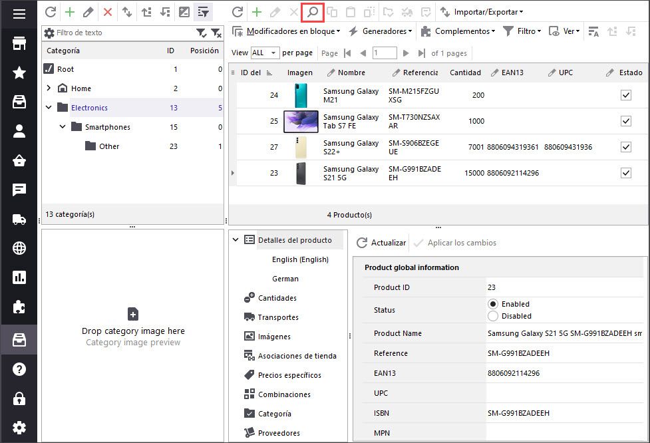Screen dimensions: 650x443
Task: Open the Importar/Exportar dropdown
Action: 482,12
